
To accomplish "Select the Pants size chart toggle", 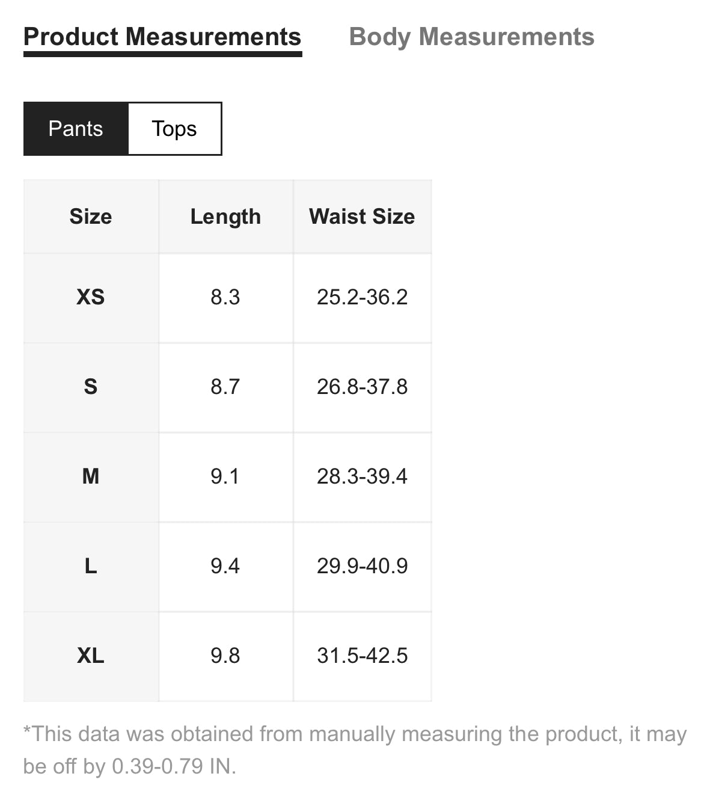I will (76, 129).
